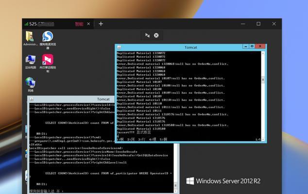Image resolution: width=308 pixels, height=194 pixels.
Task: Maximize the remote control client window
Action: click(x=258, y=24)
